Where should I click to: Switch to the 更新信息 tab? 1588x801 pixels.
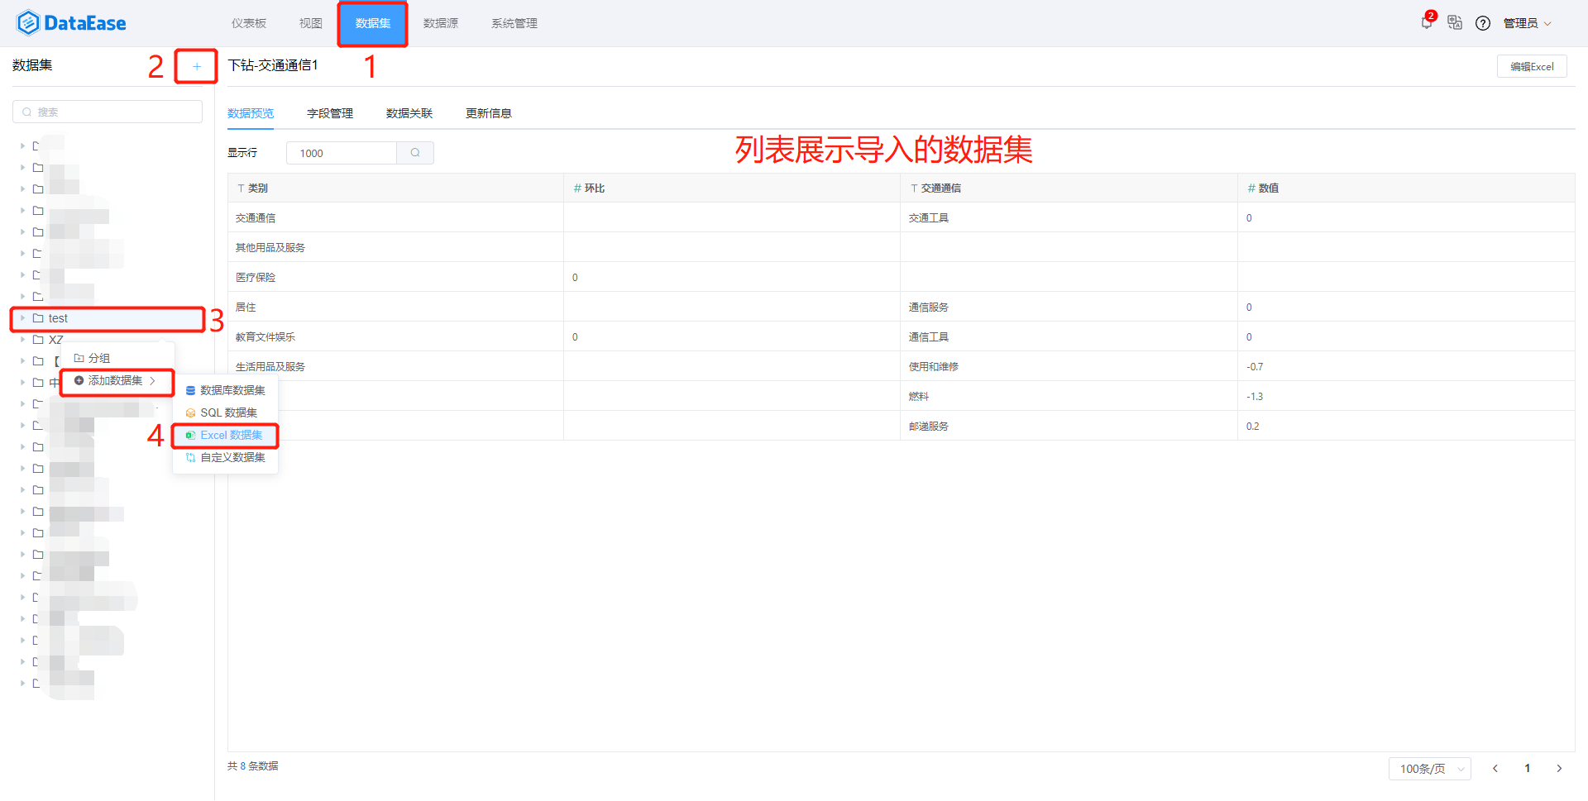488,112
